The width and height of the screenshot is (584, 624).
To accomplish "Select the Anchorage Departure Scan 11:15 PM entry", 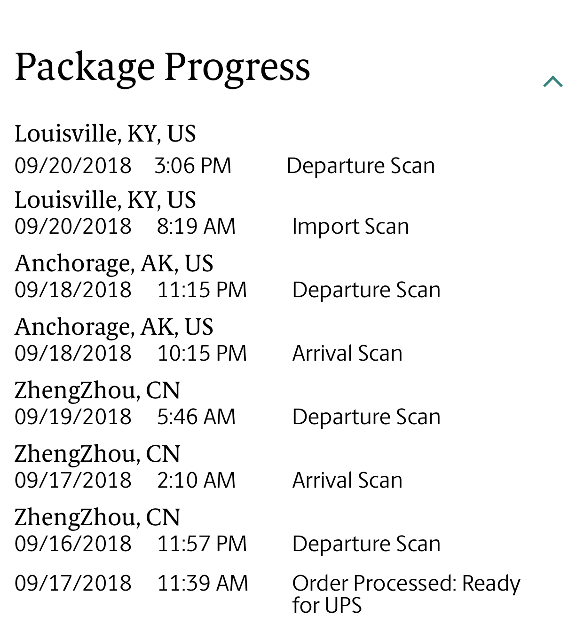I will pos(366,290).
